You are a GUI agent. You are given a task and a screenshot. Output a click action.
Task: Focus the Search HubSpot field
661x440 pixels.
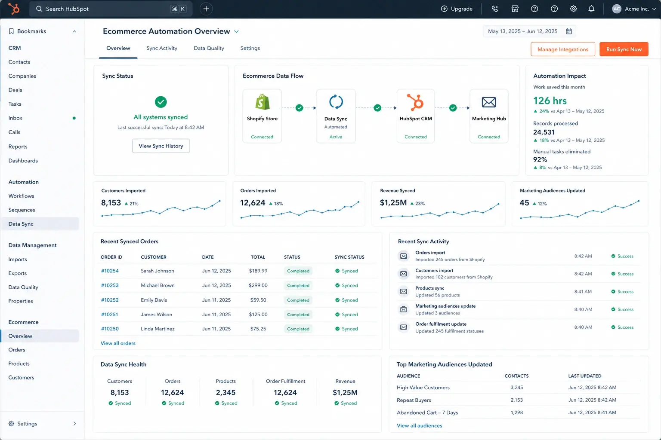[111, 9]
